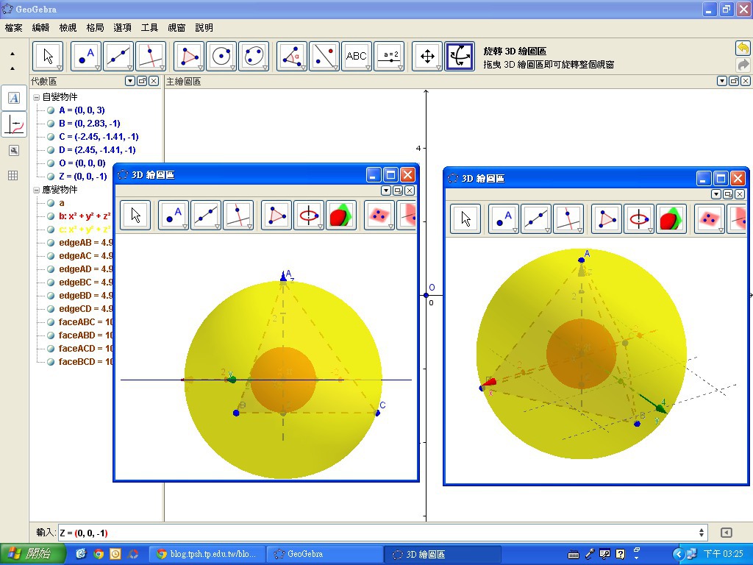Toggle visibility of point C
This screenshot has height=565, width=753.
coord(51,137)
